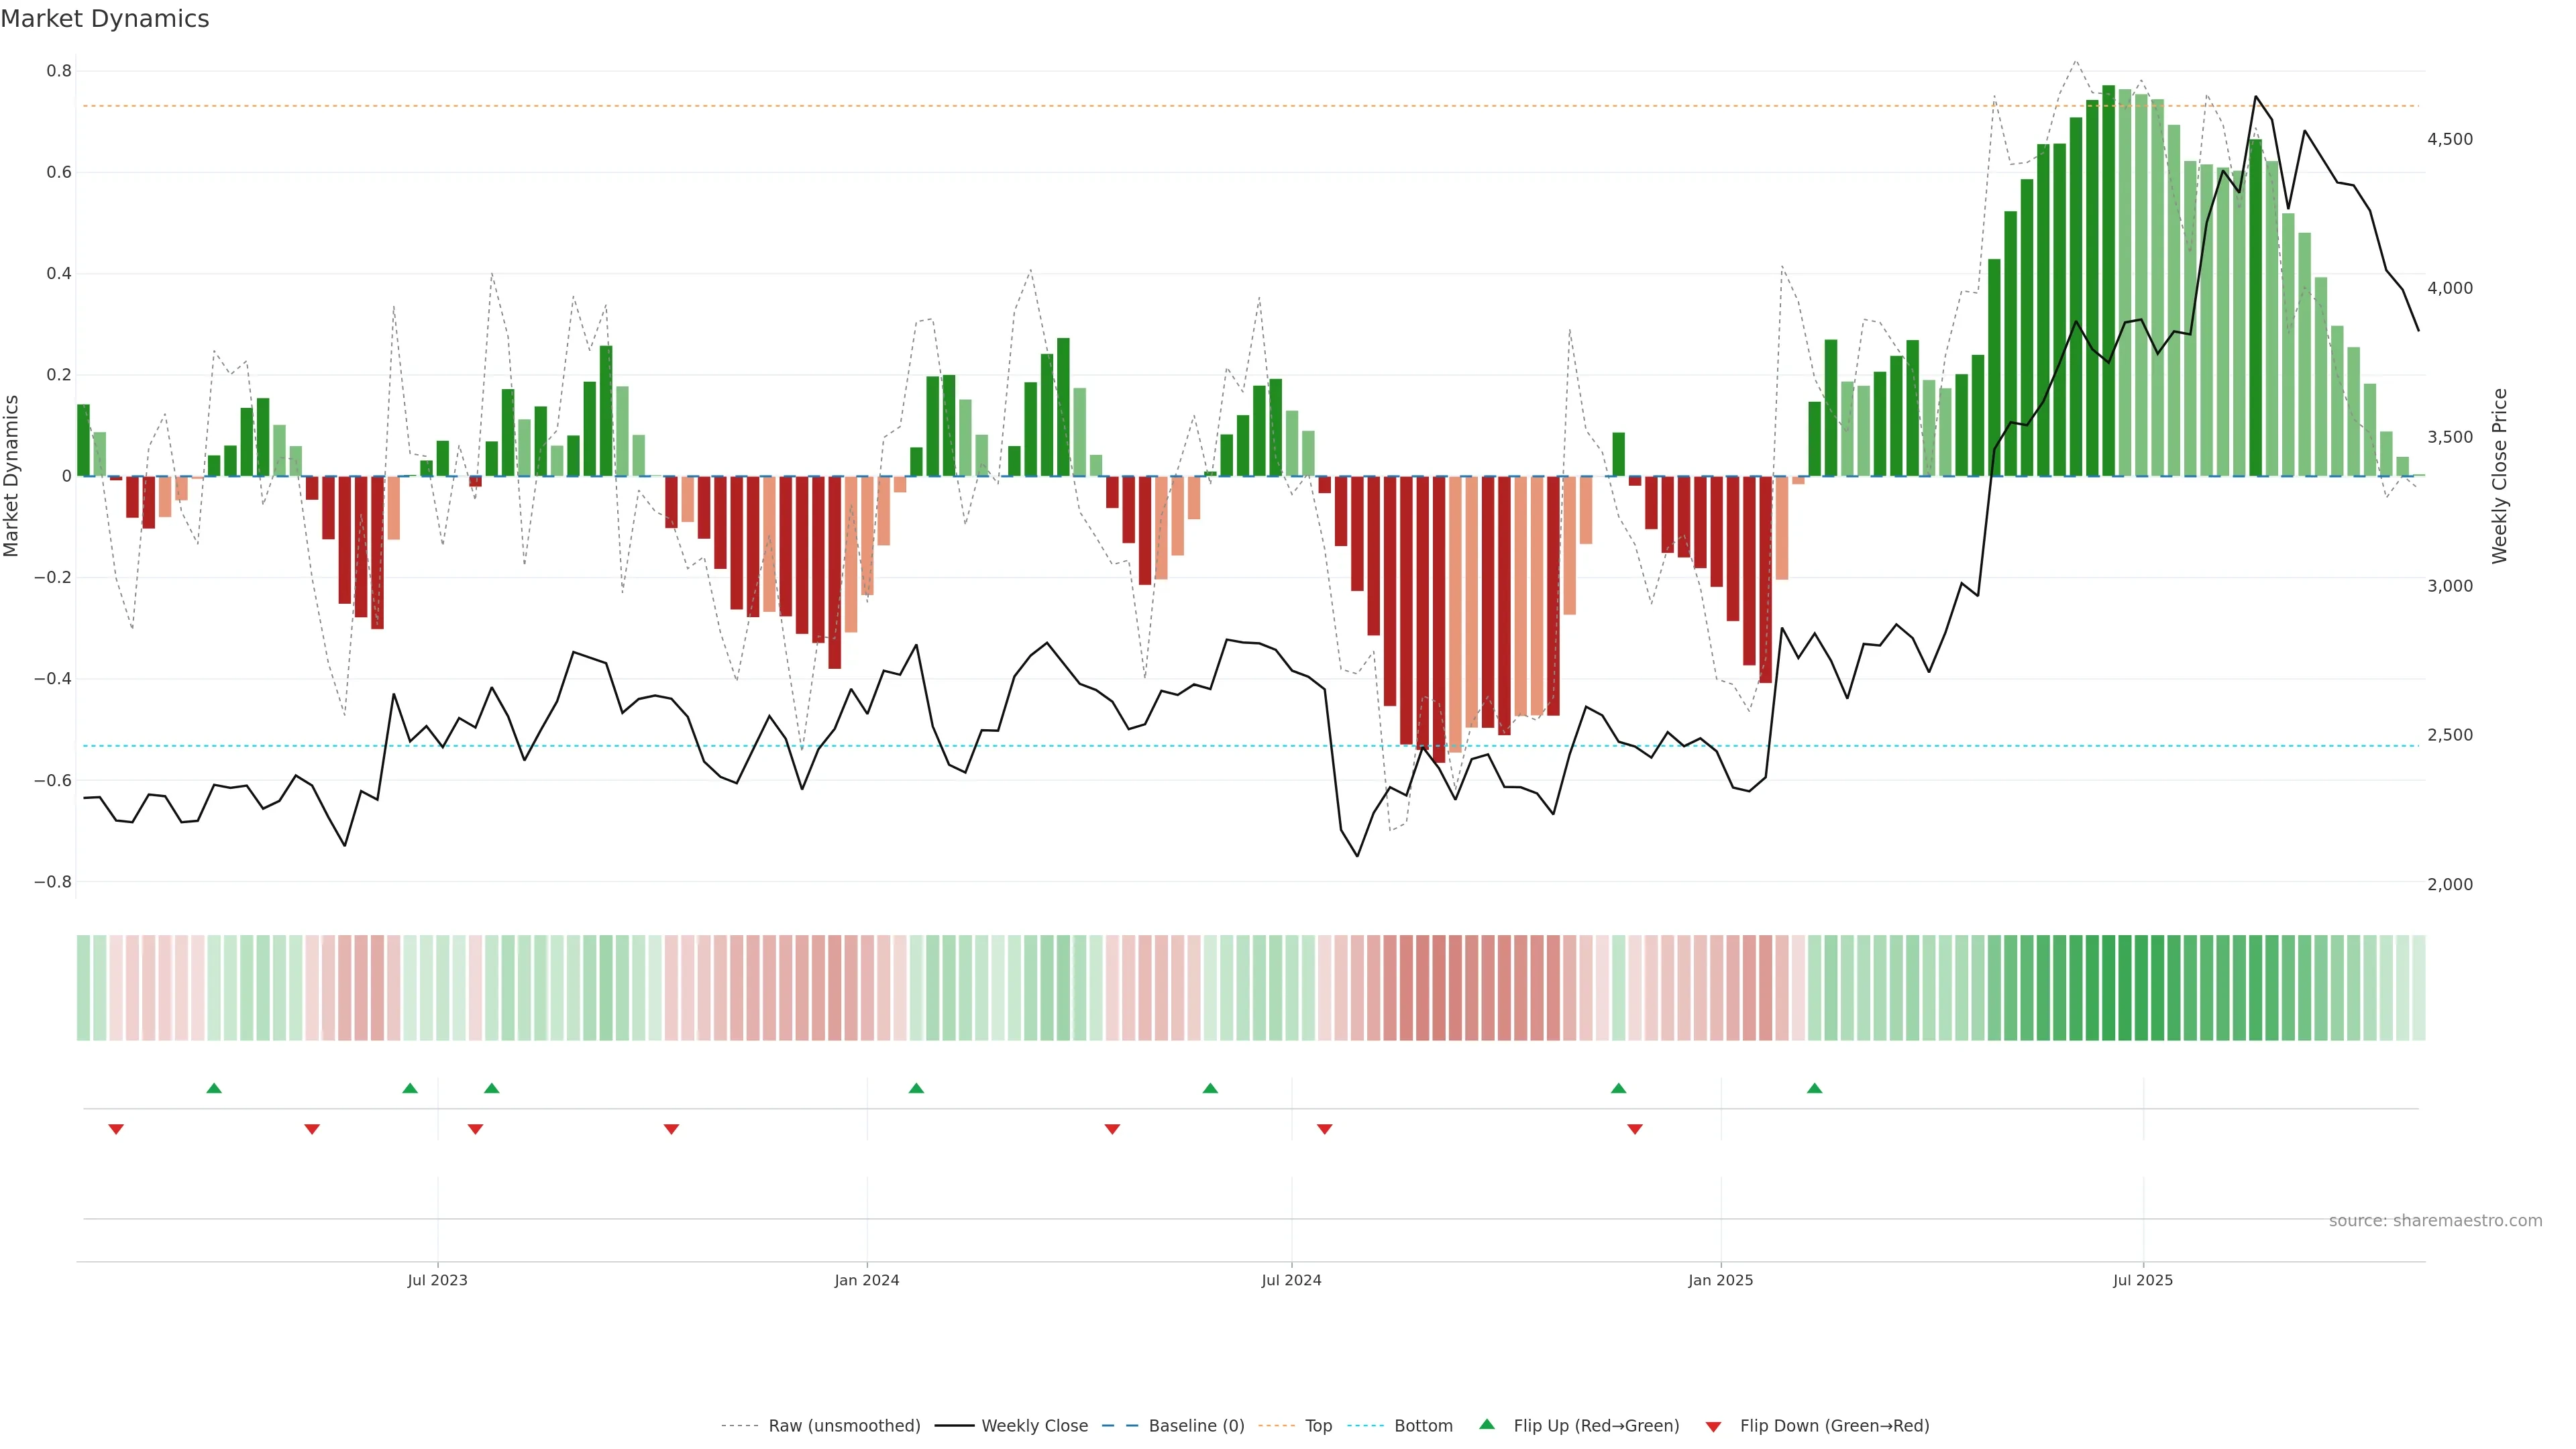Click the Market Dynamics chart title
Screen dimensions: 2576x1449
click(x=105, y=19)
